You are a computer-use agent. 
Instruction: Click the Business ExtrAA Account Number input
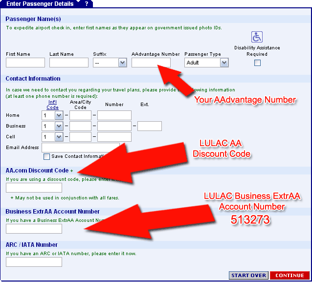pos(34,229)
